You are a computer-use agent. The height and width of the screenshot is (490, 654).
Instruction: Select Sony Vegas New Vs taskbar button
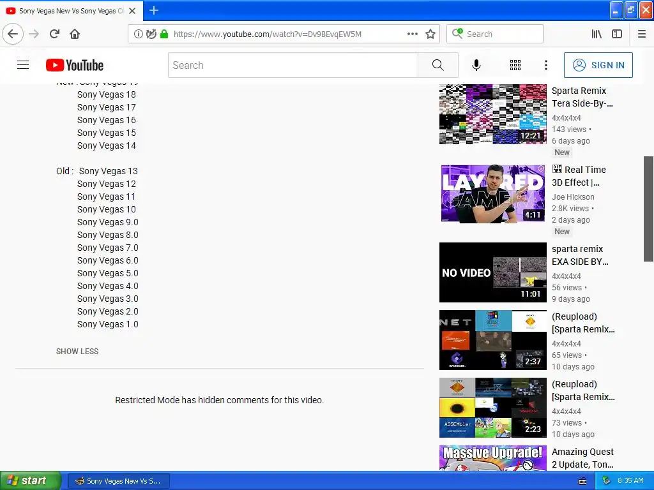[x=118, y=481]
